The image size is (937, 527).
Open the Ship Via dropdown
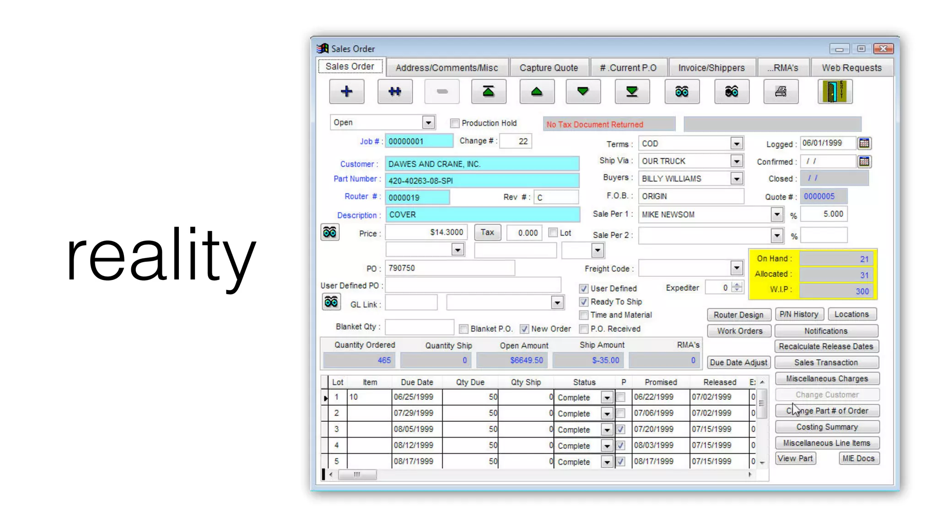(736, 161)
